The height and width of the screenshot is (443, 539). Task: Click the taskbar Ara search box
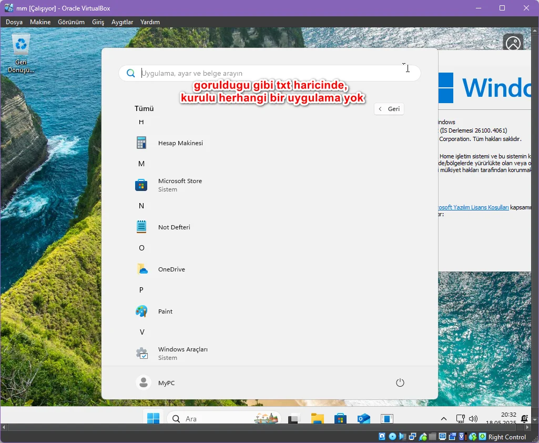click(x=223, y=418)
